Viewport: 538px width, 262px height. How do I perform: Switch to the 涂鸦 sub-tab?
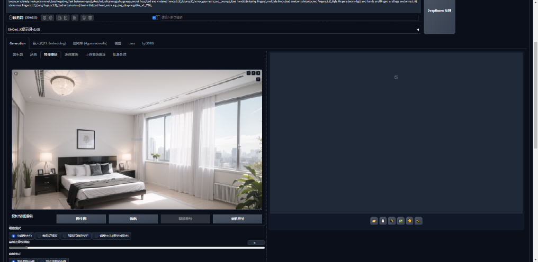[33, 54]
